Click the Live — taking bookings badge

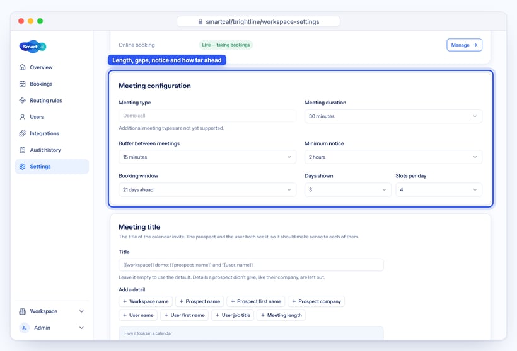click(226, 45)
